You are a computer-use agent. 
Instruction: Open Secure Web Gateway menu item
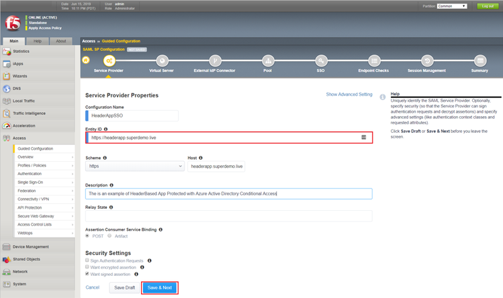(x=44, y=216)
